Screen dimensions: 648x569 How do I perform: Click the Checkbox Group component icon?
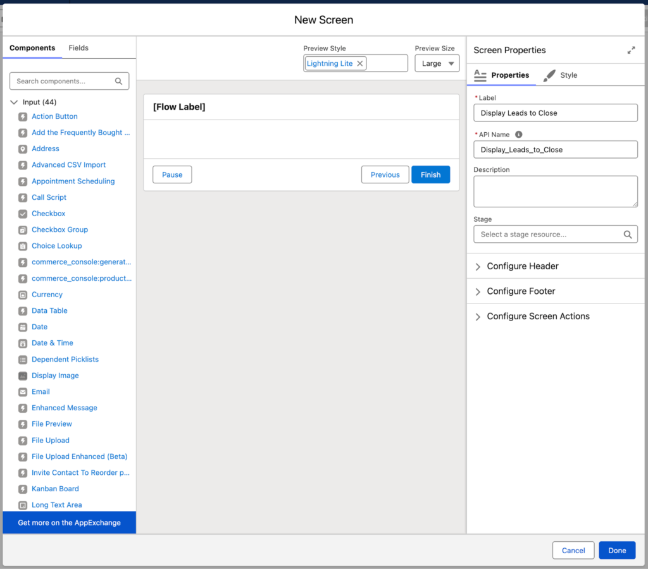pos(23,230)
